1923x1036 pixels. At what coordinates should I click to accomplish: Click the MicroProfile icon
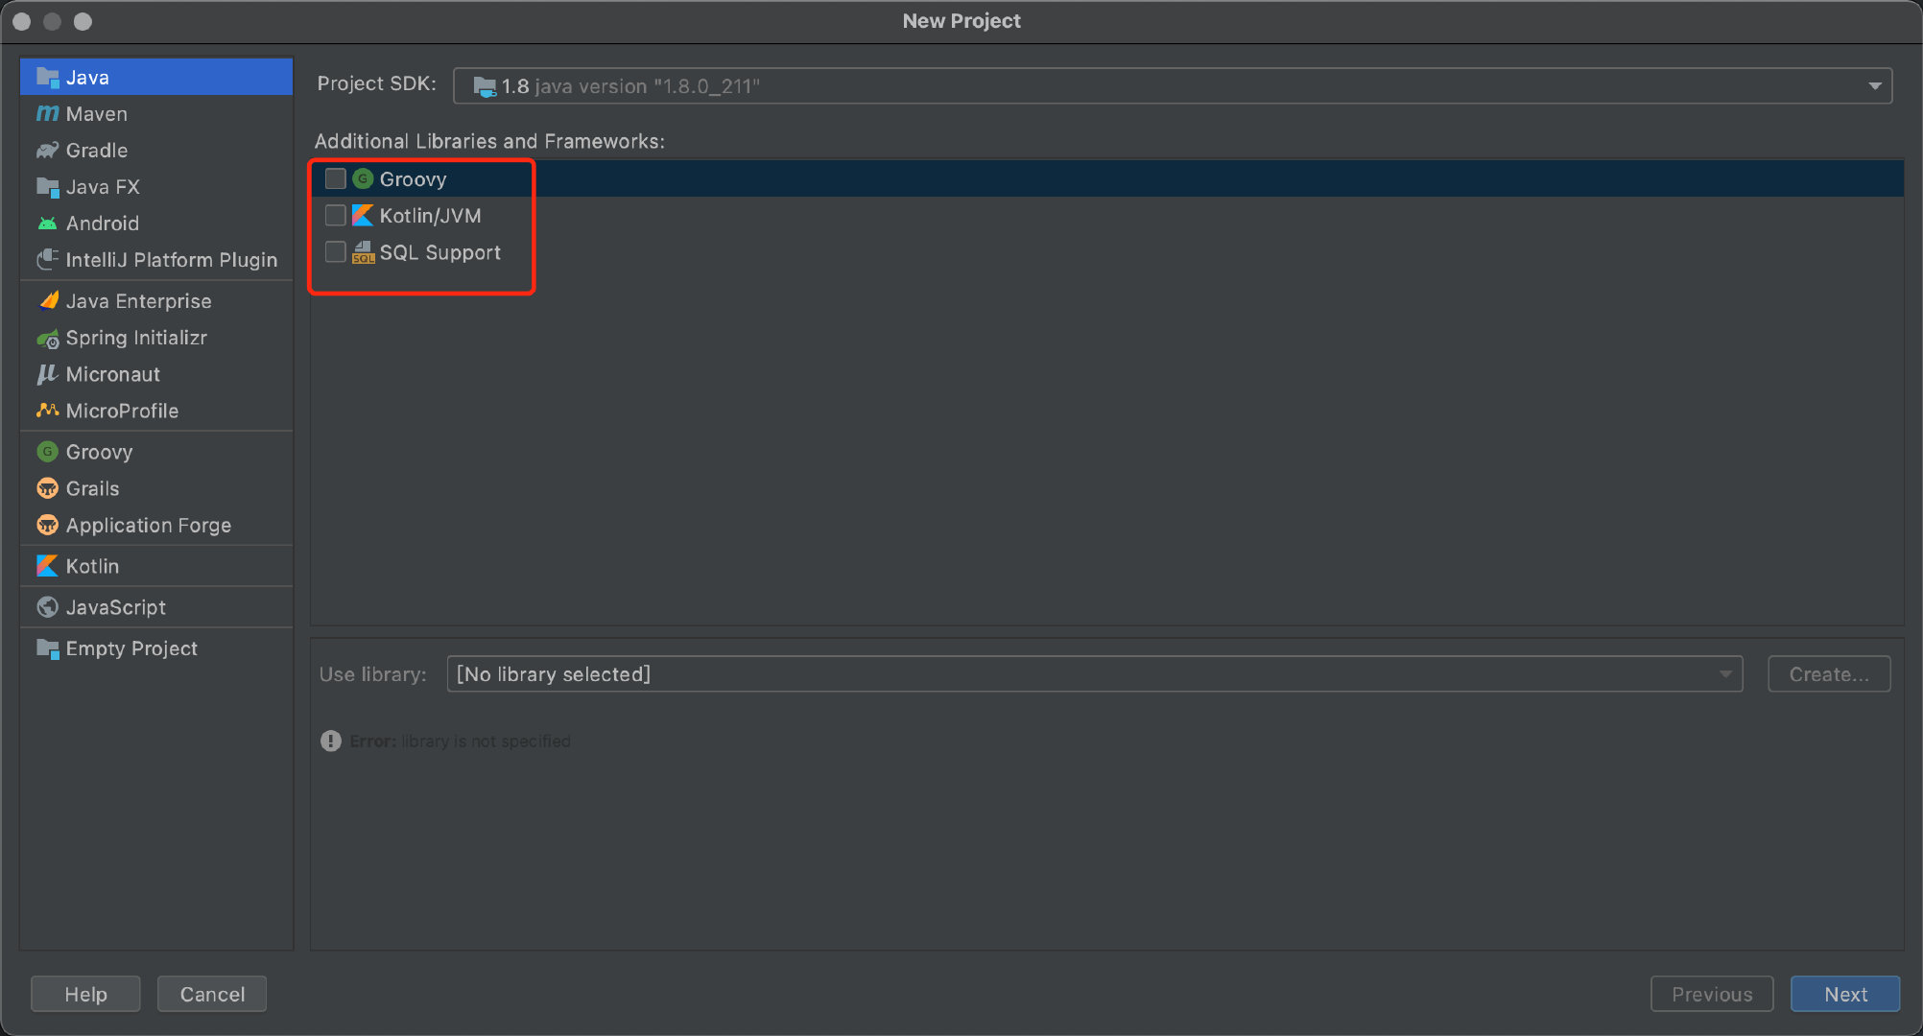click(x=47, y=411)
